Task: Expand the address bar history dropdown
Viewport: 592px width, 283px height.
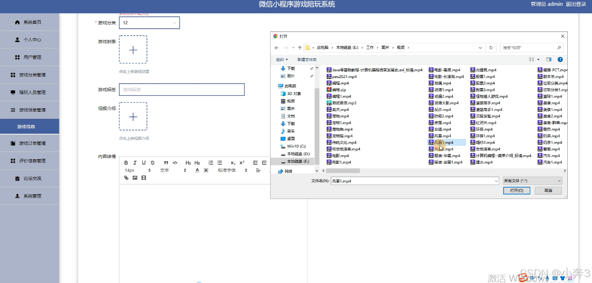Action: click(480, 47)
